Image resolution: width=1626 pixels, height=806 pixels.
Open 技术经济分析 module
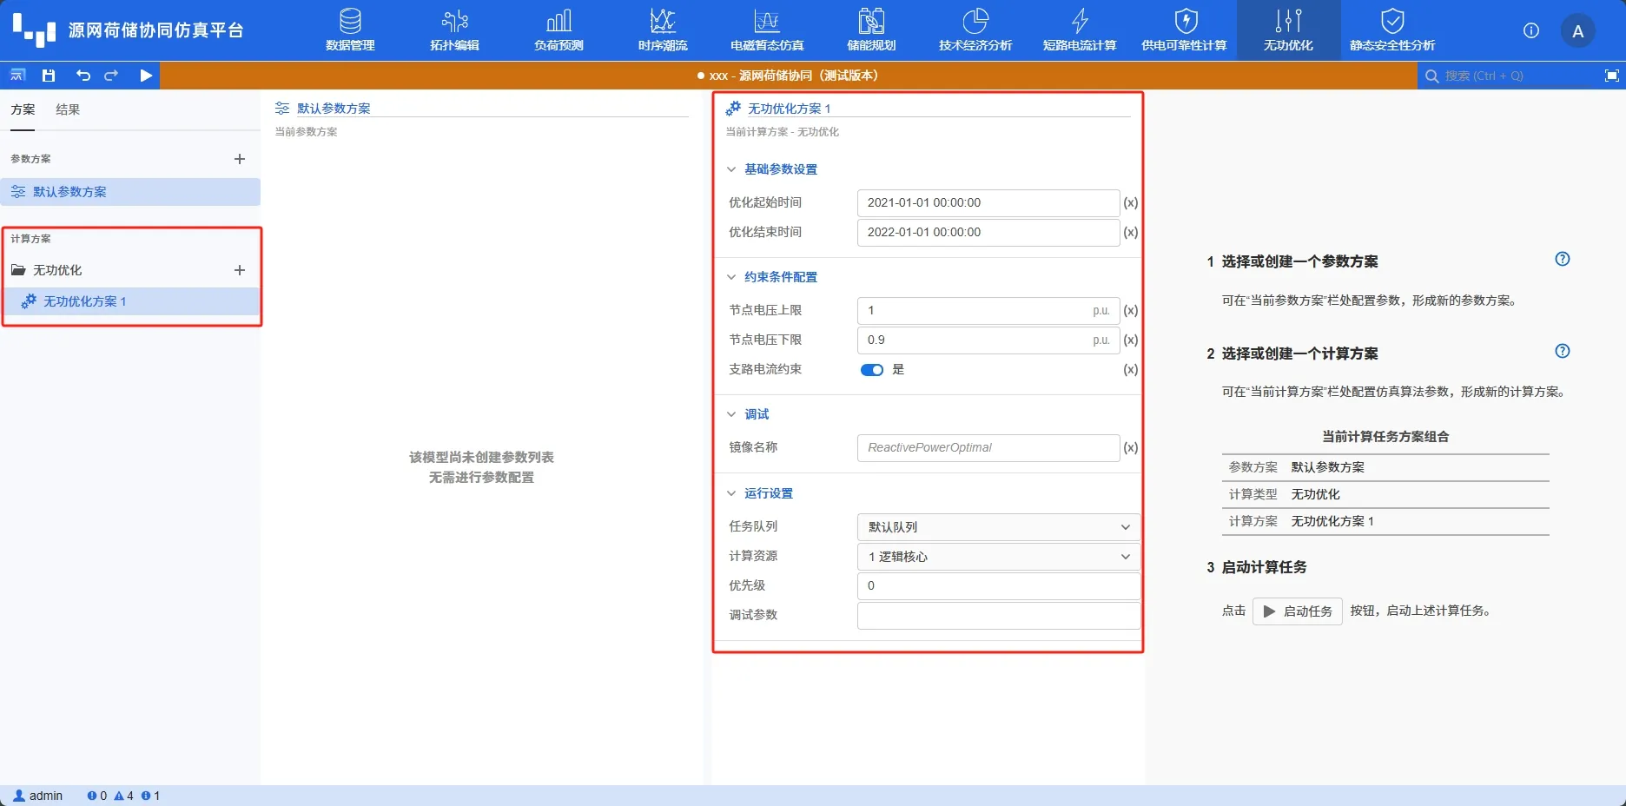point(975,30)
